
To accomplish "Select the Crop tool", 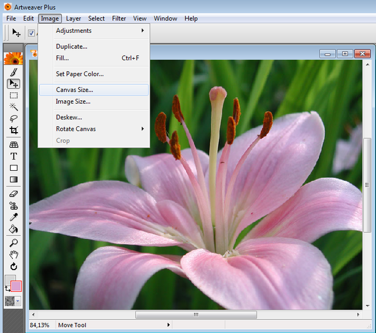I will pyautogui.click(x=13, y=130).
